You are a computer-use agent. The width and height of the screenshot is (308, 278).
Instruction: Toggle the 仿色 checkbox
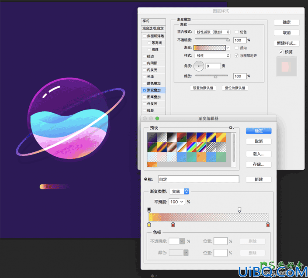click(236, 32)
